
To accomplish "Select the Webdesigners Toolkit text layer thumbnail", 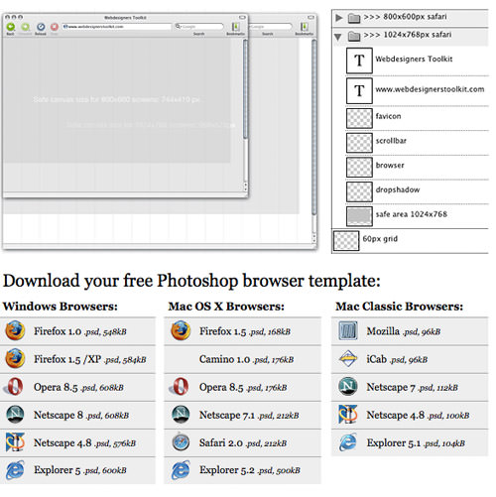I will pos(359,61).
